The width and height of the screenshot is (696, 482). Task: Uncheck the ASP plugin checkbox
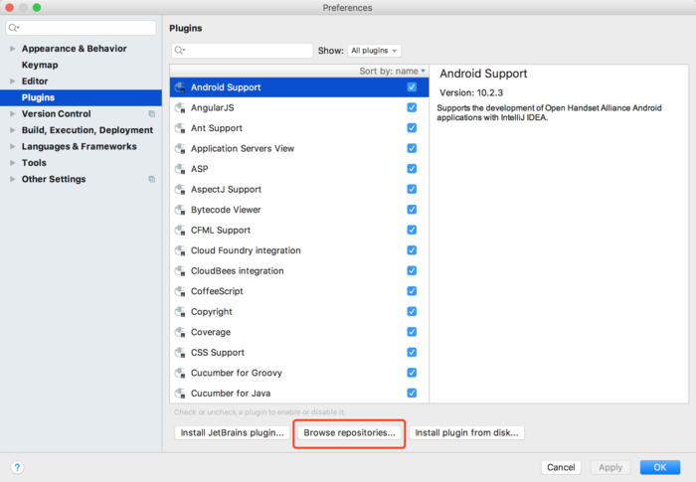tap(412, 169)
